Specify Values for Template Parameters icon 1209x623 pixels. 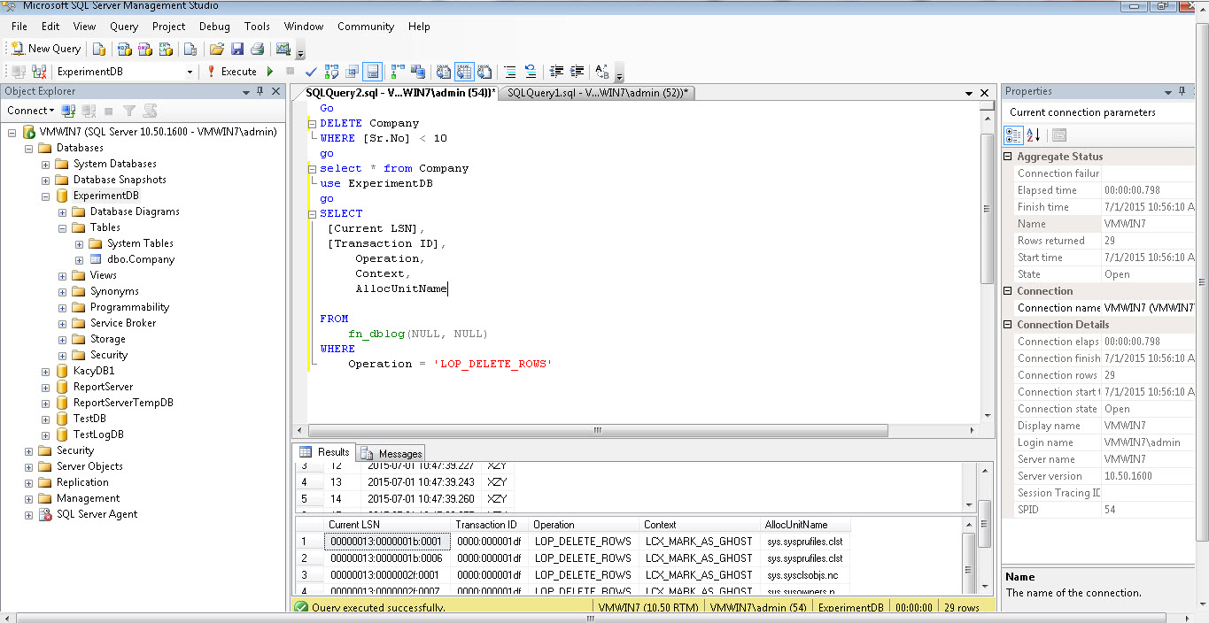602,72
